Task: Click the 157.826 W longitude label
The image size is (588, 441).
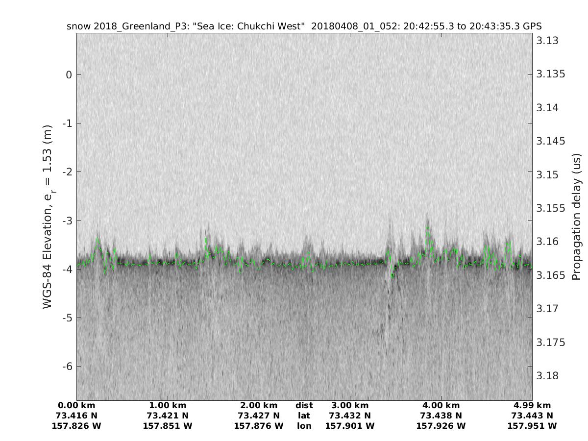Action: [76, 426]
